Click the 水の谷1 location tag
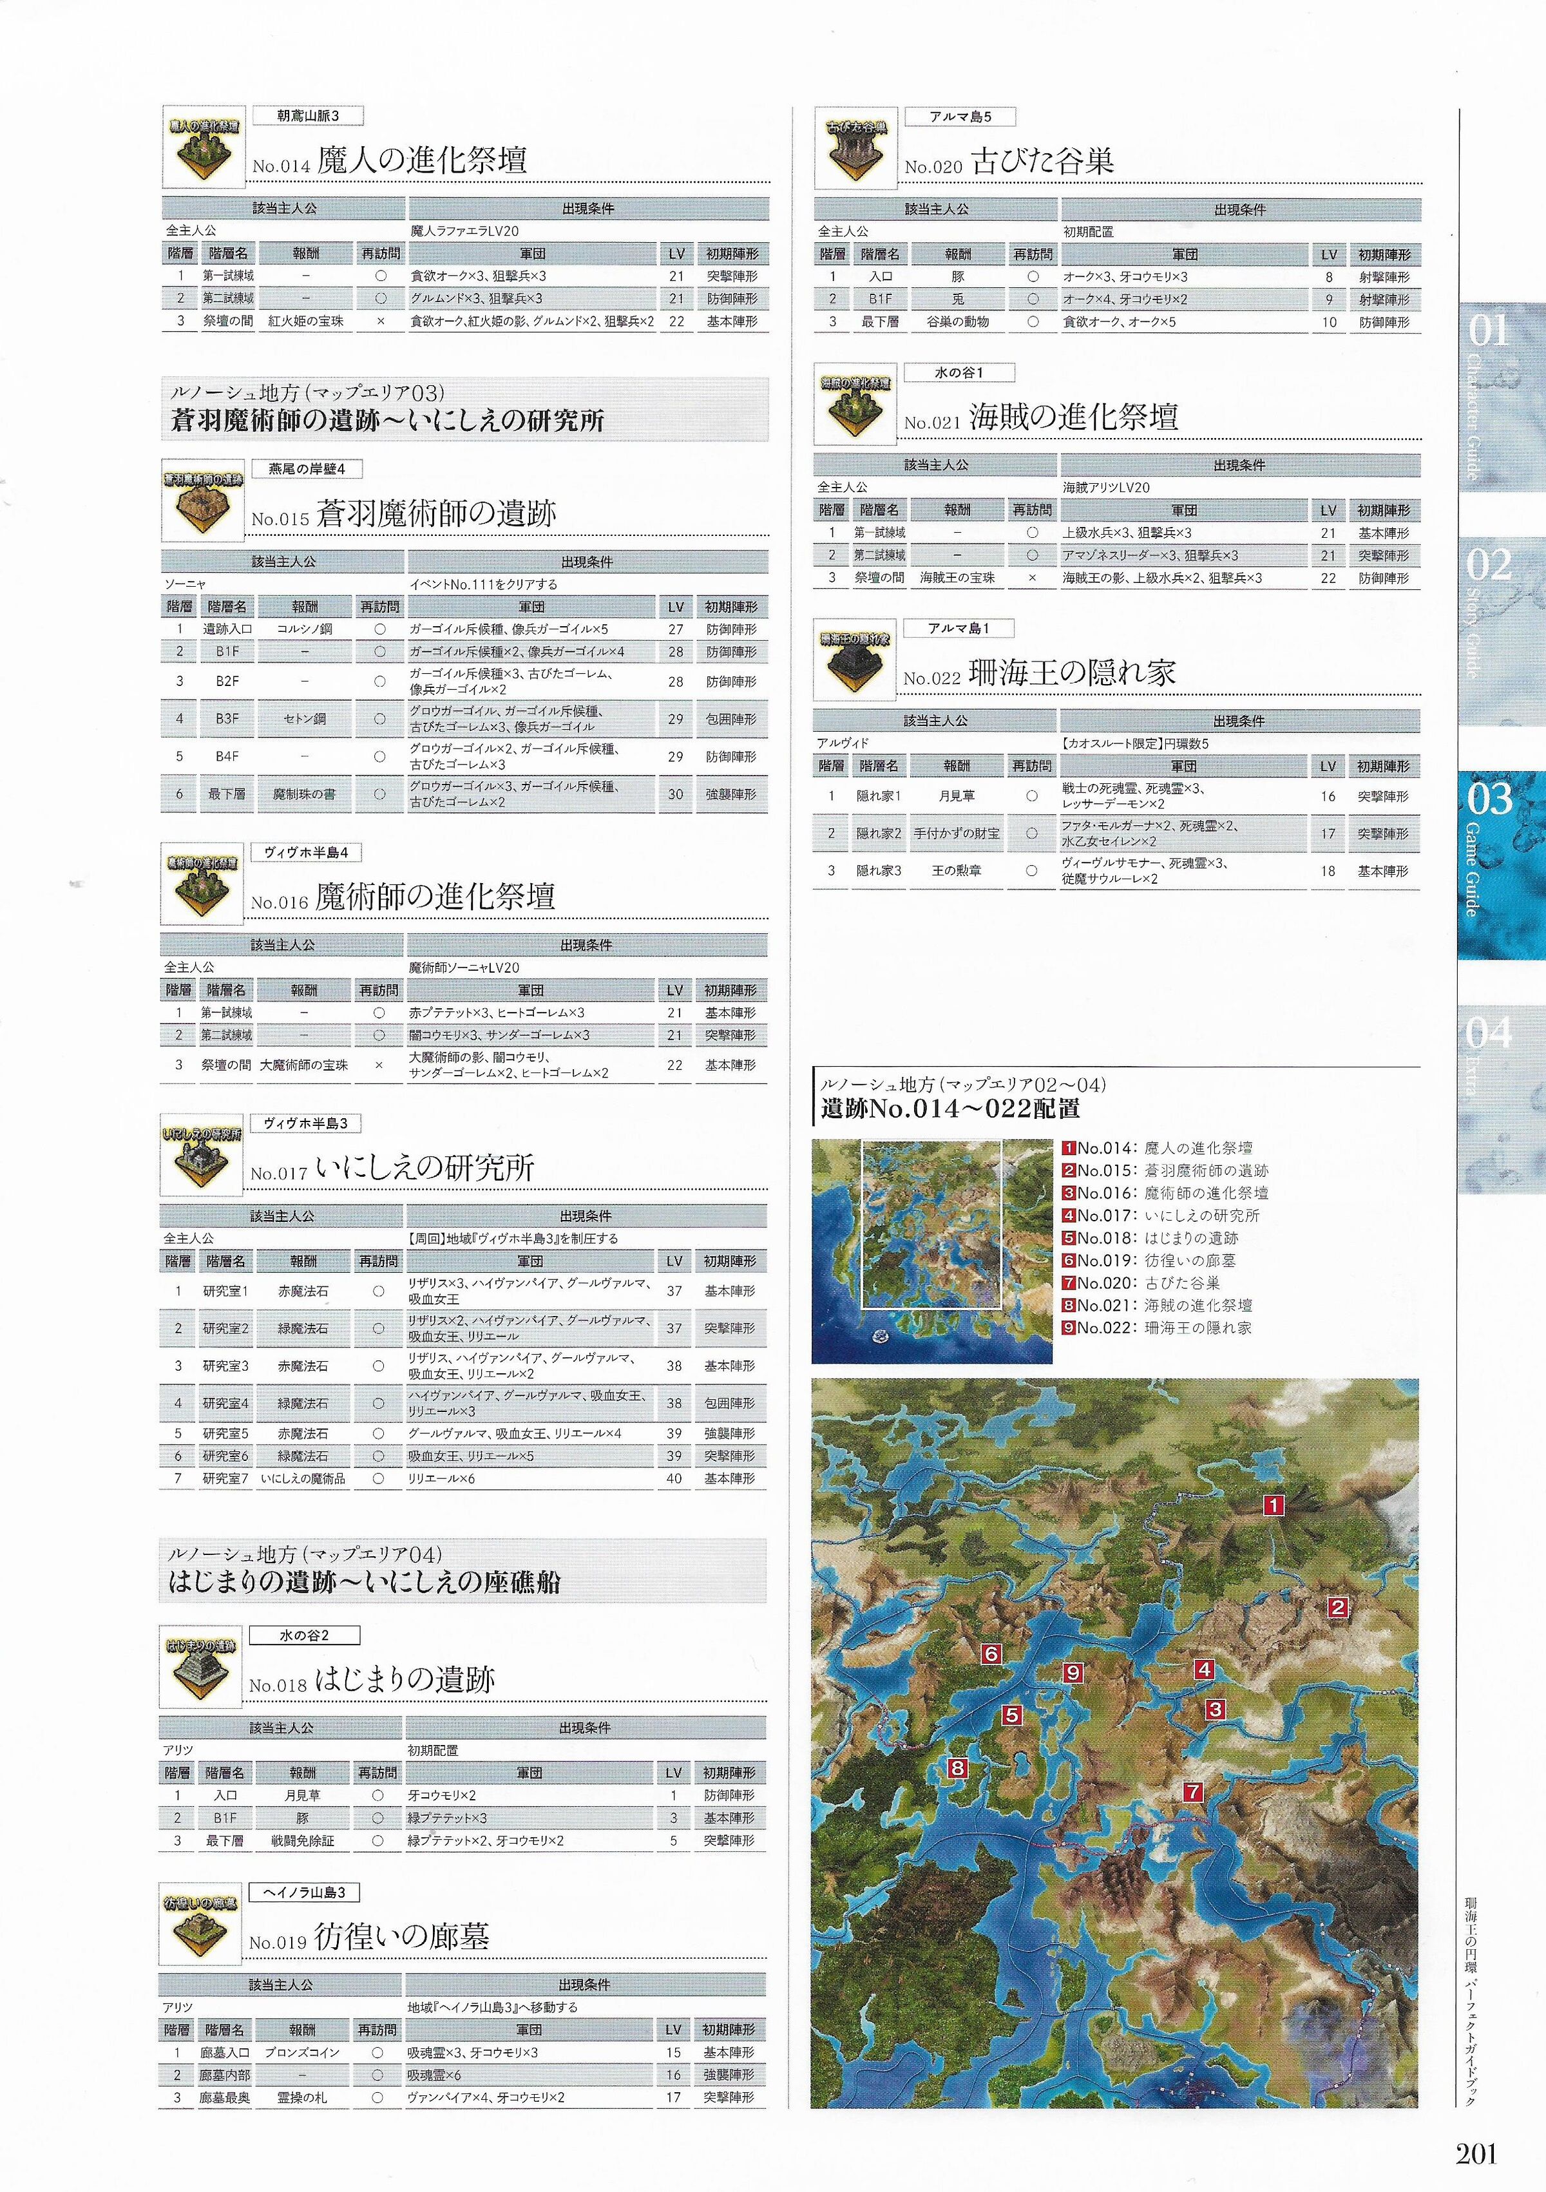This screenshot has width=1546, height=2192. (959, 372)
